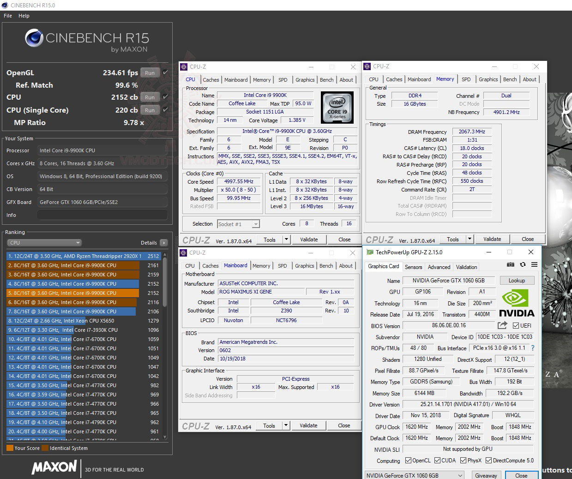572x479 pixels.
Task: Switch to the Sensors tab in GPU-Z
Action: click(413, 267)
